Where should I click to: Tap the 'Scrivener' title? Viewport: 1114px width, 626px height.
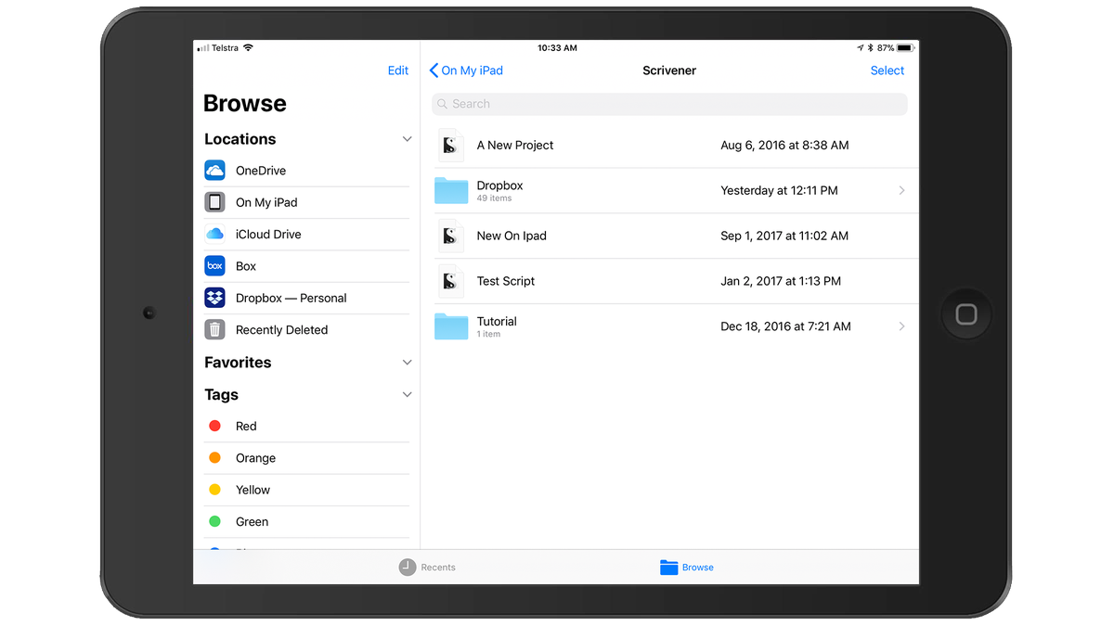click(x=669, y=70)
